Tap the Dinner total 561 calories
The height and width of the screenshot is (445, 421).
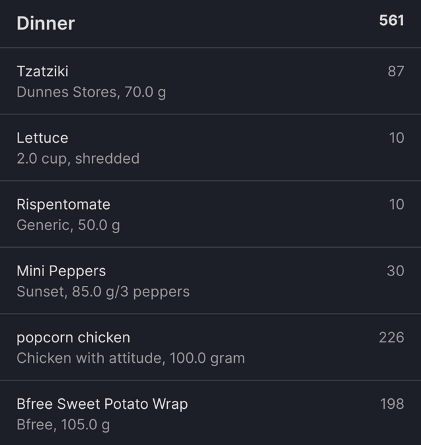click(391, 20)
